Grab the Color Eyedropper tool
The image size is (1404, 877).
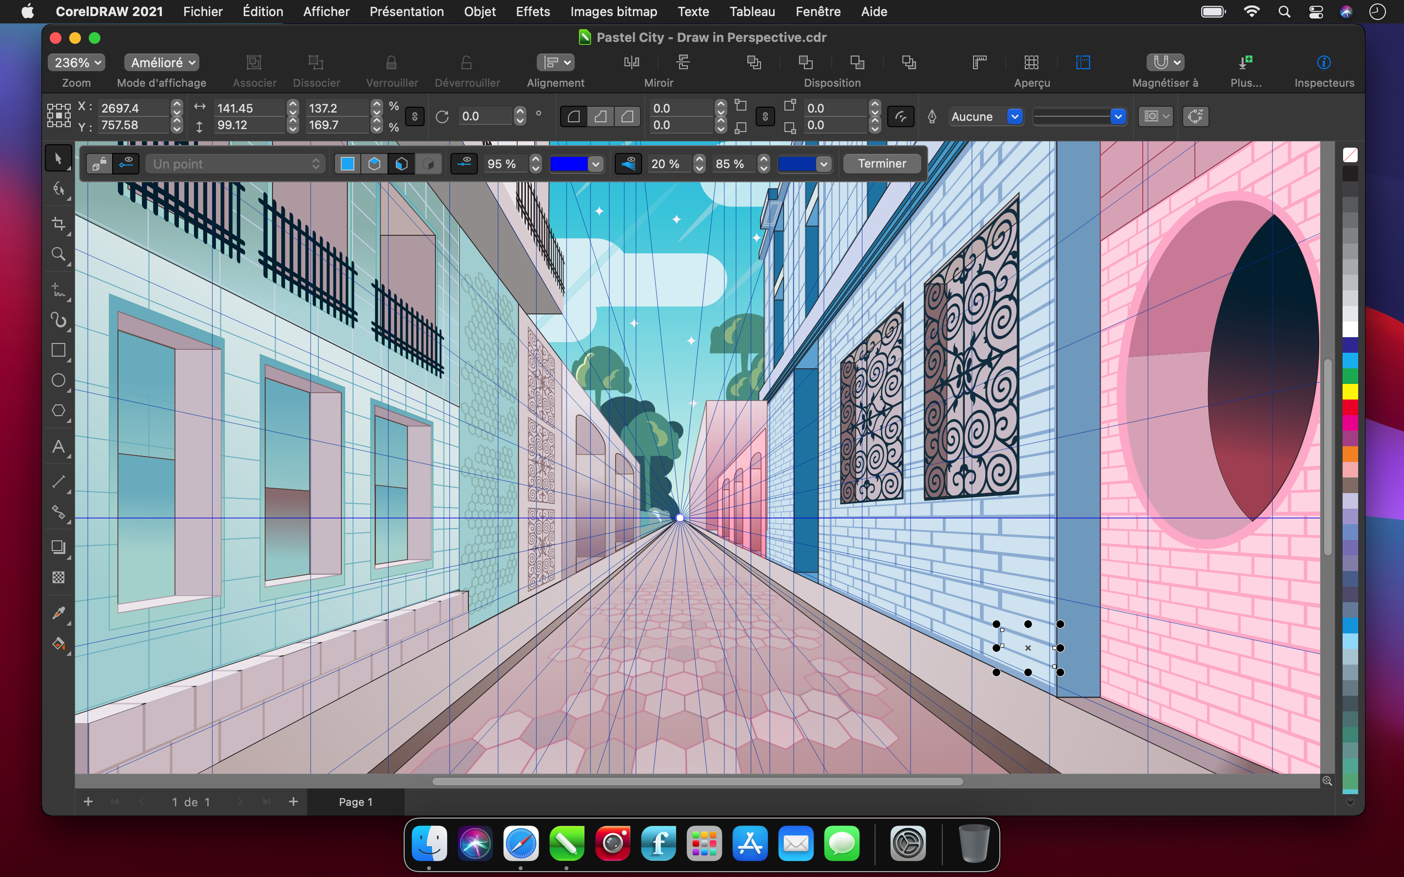[x=58, y=612]
